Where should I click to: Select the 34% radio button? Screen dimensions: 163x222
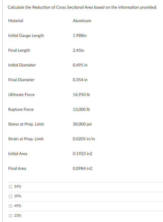pos(11,187)
